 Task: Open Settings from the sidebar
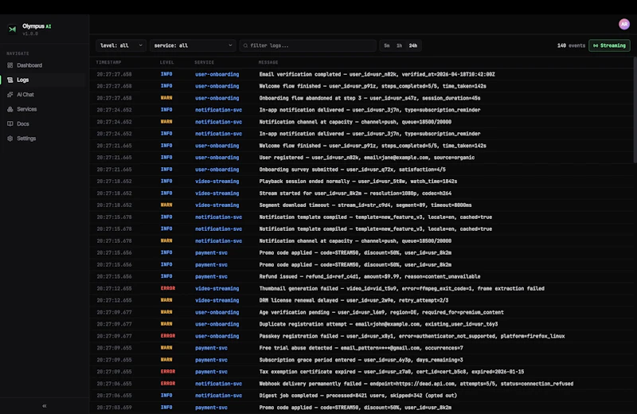click(26, 139)
